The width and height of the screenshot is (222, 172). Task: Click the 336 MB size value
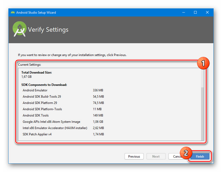click(x=98, y=90)
